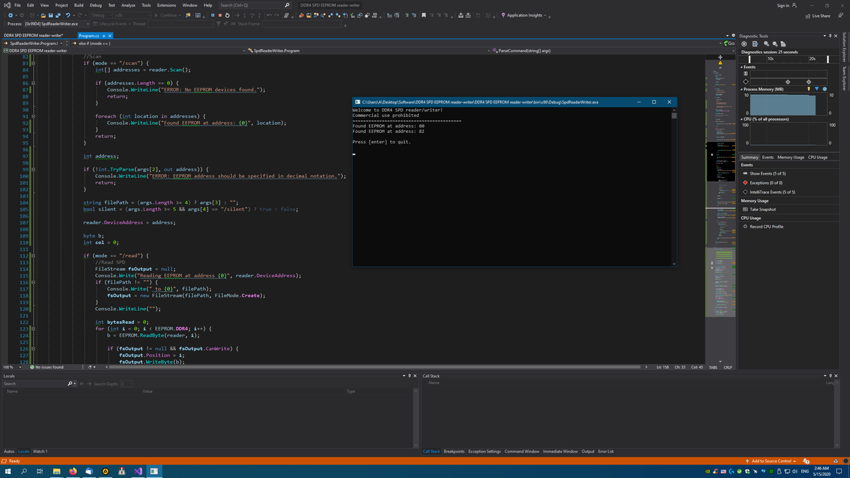Click No issues found indicator
The image size is (850, 478).
coord(46,367)
